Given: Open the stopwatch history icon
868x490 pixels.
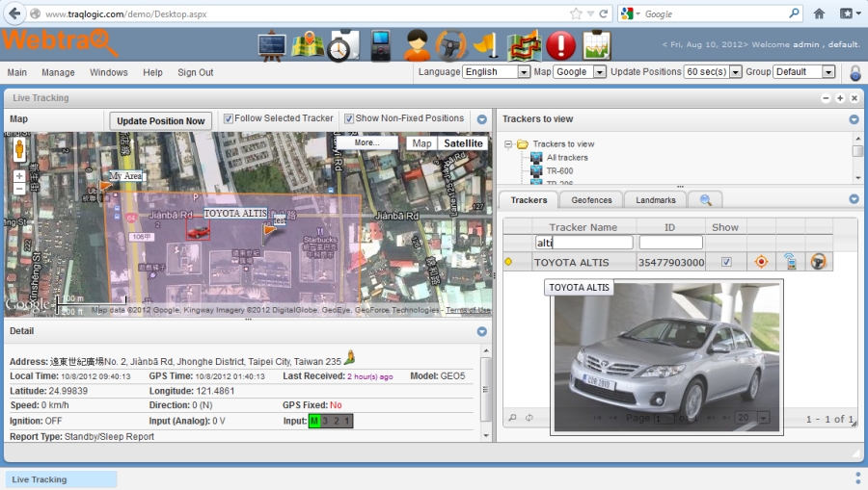Looking at the screenshot, I should [x=343, y=46].
